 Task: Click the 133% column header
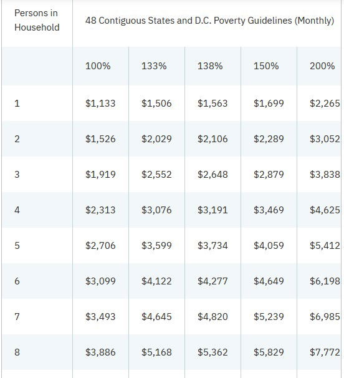[x=154, y=66]
